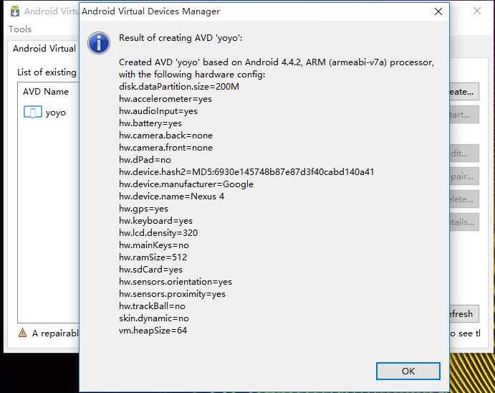Open the Tools menu
The height and width of the screenshot is (393, 495).
point(20,29)
